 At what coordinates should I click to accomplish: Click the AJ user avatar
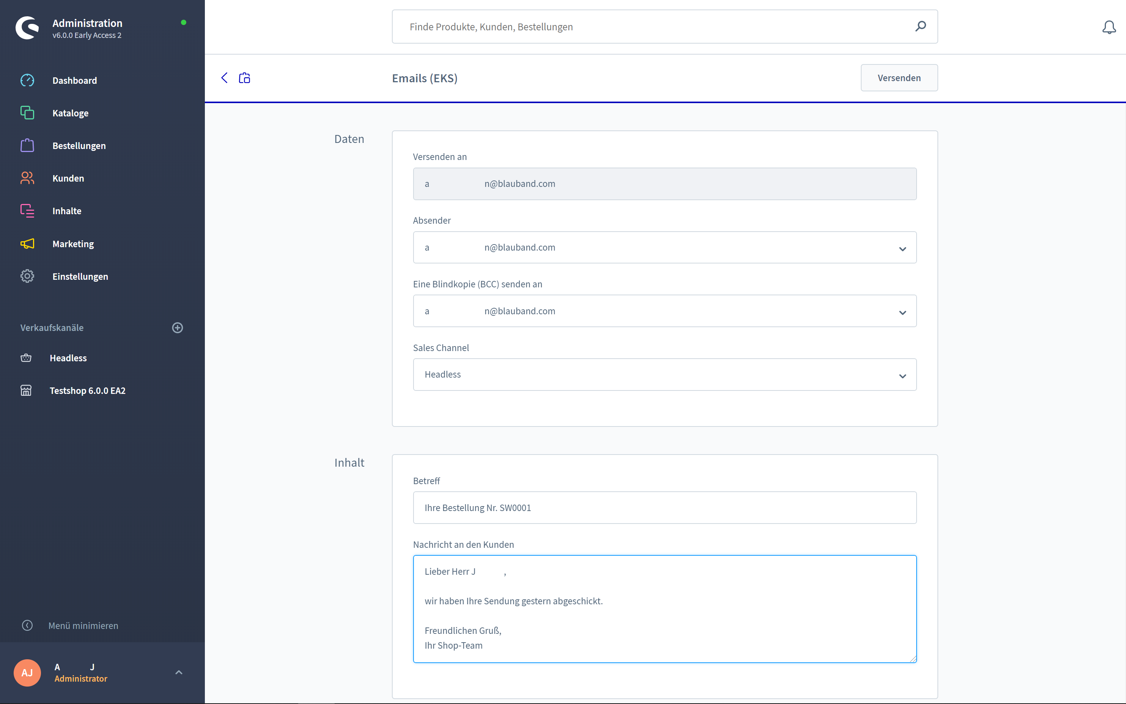(x=27, y=673)
